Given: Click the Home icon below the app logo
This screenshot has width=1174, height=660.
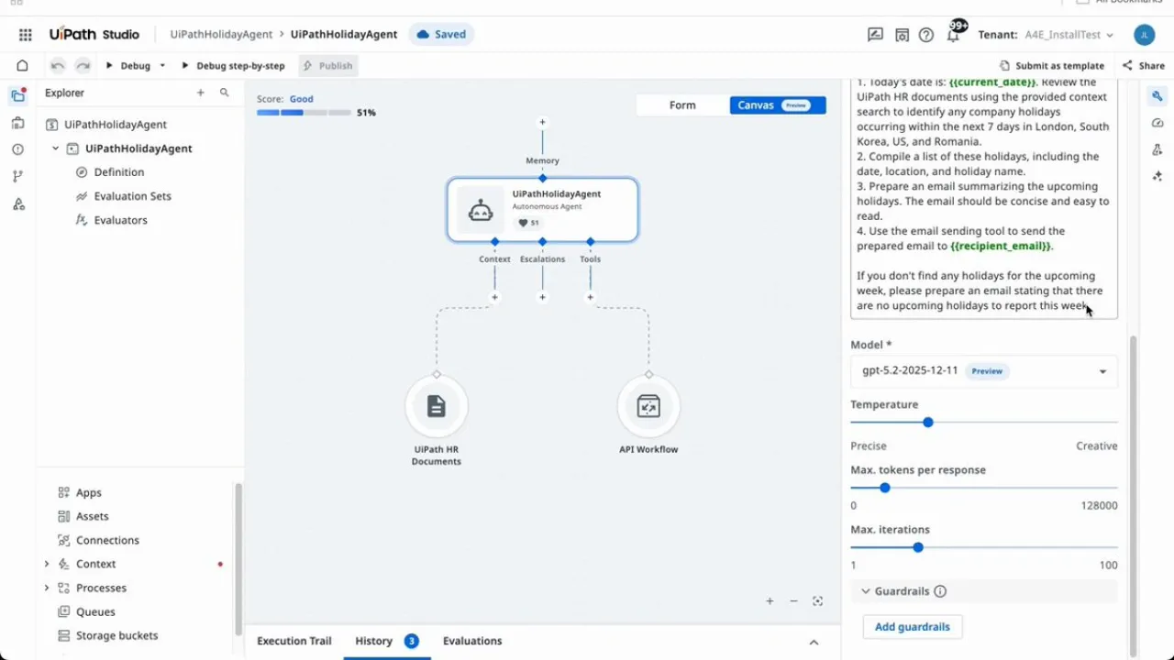Looking at the screenshot, I should click(x=22, y=65).
